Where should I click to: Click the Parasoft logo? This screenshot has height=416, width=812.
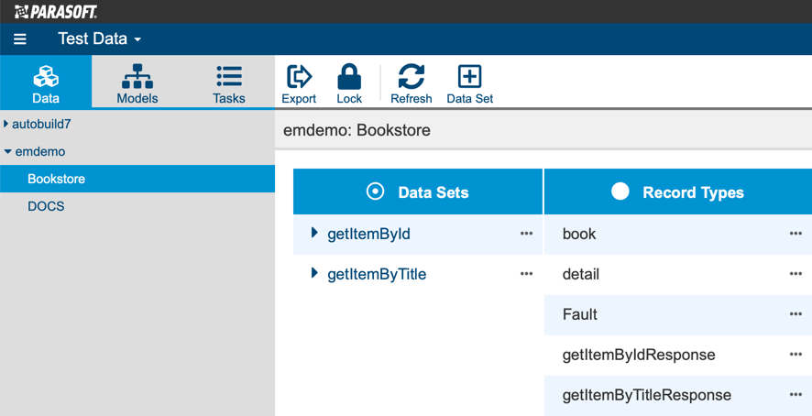[x=55, y=11]
